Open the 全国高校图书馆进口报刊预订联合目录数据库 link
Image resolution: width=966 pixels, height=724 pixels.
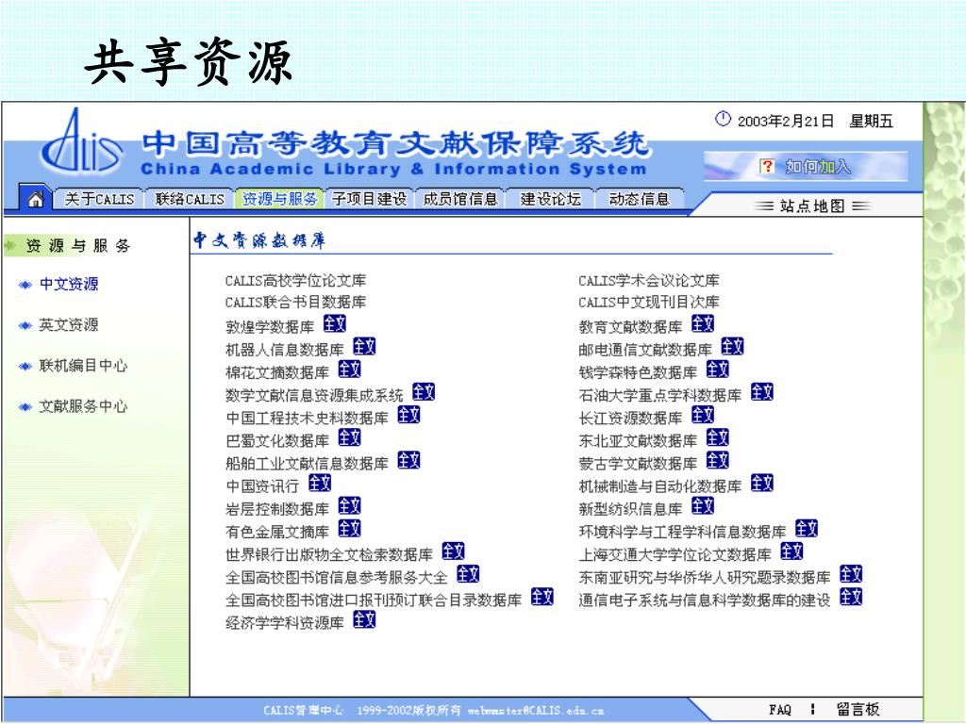[374, 601]
